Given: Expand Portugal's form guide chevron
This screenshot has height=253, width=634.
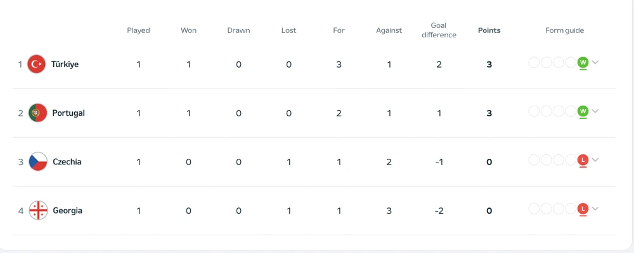Looking at the screenshot, I should 595,111.
